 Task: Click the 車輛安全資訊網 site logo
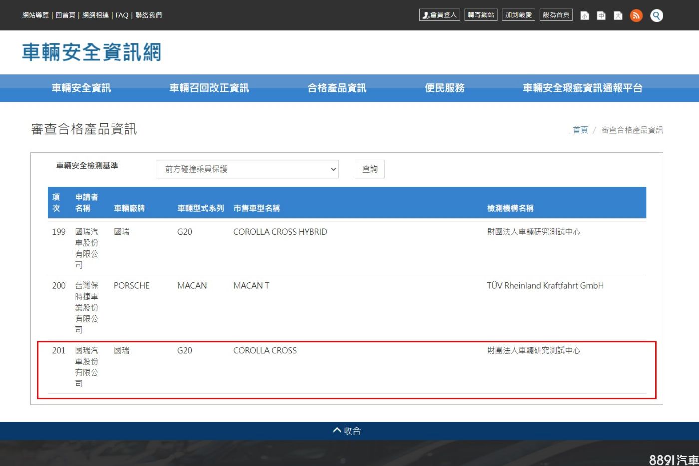92,52
